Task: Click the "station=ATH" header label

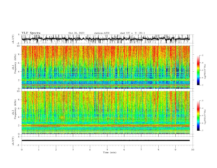Action: point(102,33)
